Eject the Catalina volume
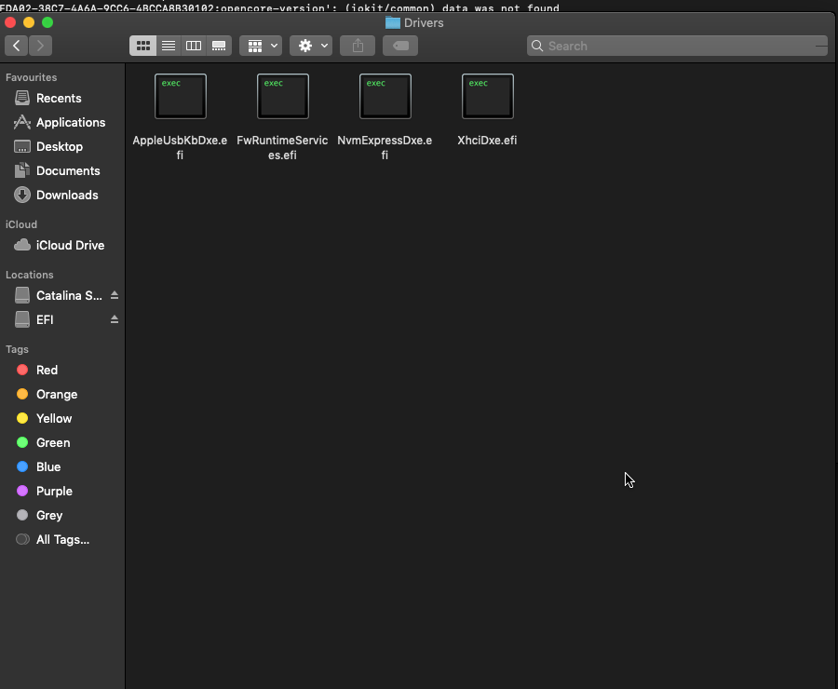 [115, 295]
